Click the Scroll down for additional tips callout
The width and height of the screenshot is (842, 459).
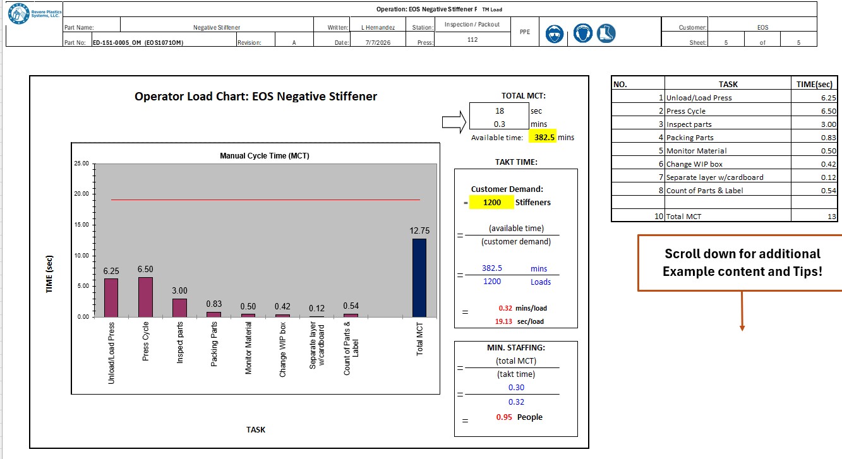pyautogui.click(x=741, y=263)
